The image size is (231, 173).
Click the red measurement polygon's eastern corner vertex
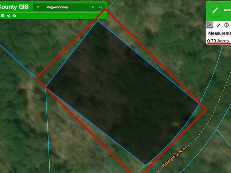(x=207, y=110)
